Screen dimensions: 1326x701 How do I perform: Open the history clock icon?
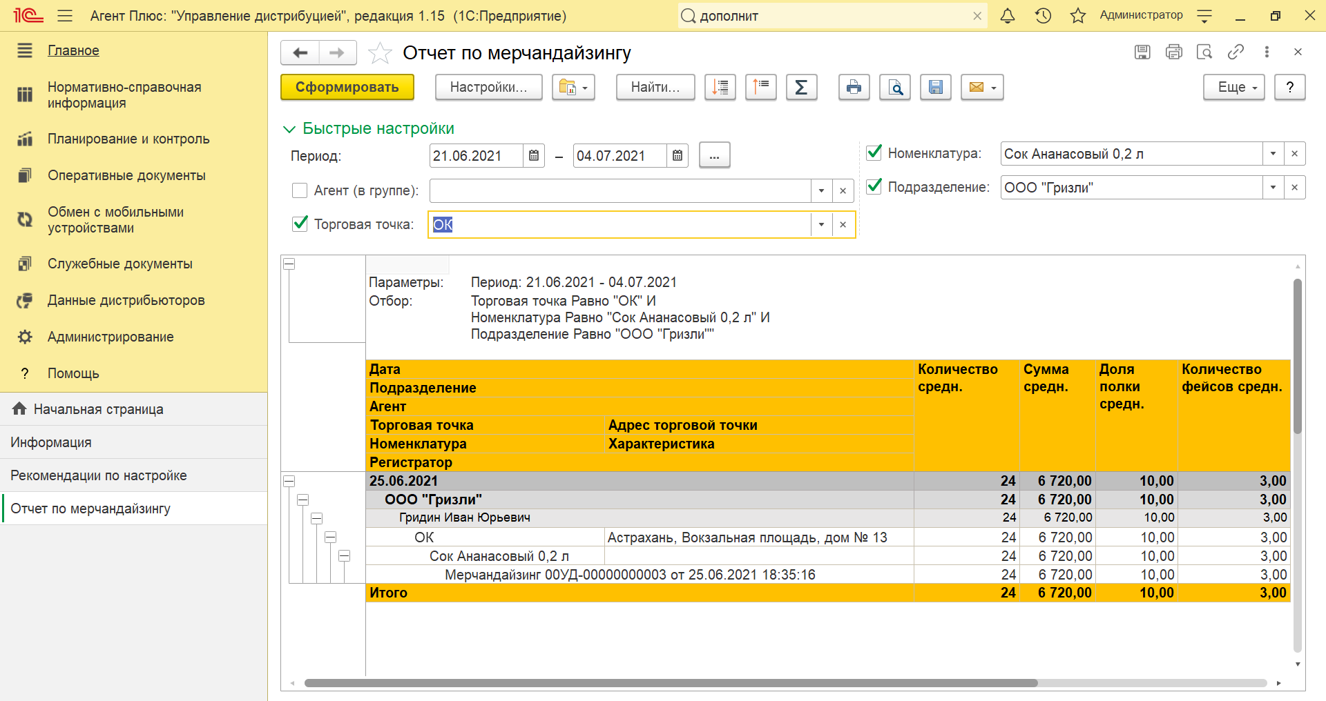pos(1043,16)
